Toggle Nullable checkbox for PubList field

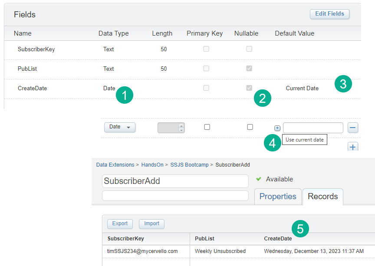point(249,69)
